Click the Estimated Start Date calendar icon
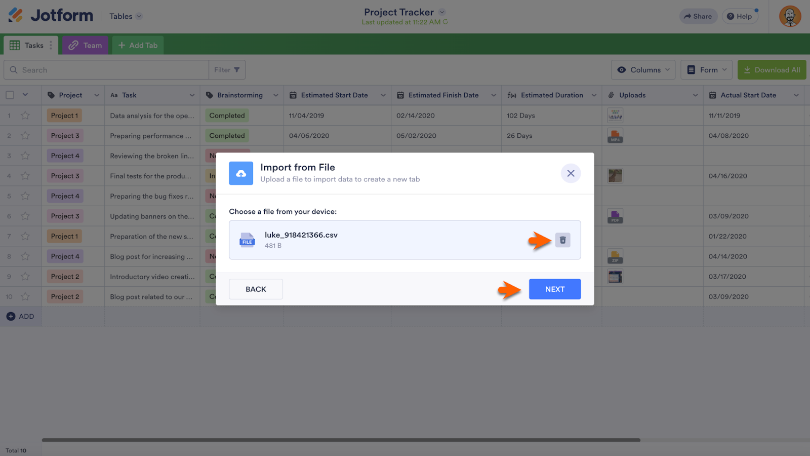 [293, 95]
